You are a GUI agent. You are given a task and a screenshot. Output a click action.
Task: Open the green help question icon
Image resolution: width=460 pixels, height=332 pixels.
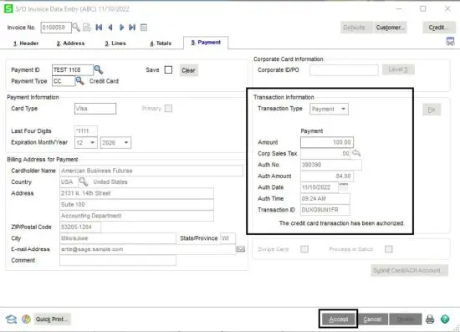[445, 319]
